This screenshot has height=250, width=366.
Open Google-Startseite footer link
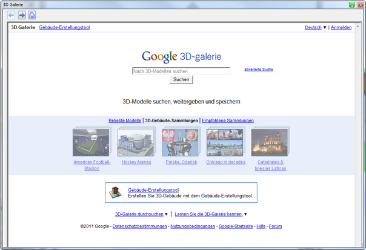tap(236, 226)
